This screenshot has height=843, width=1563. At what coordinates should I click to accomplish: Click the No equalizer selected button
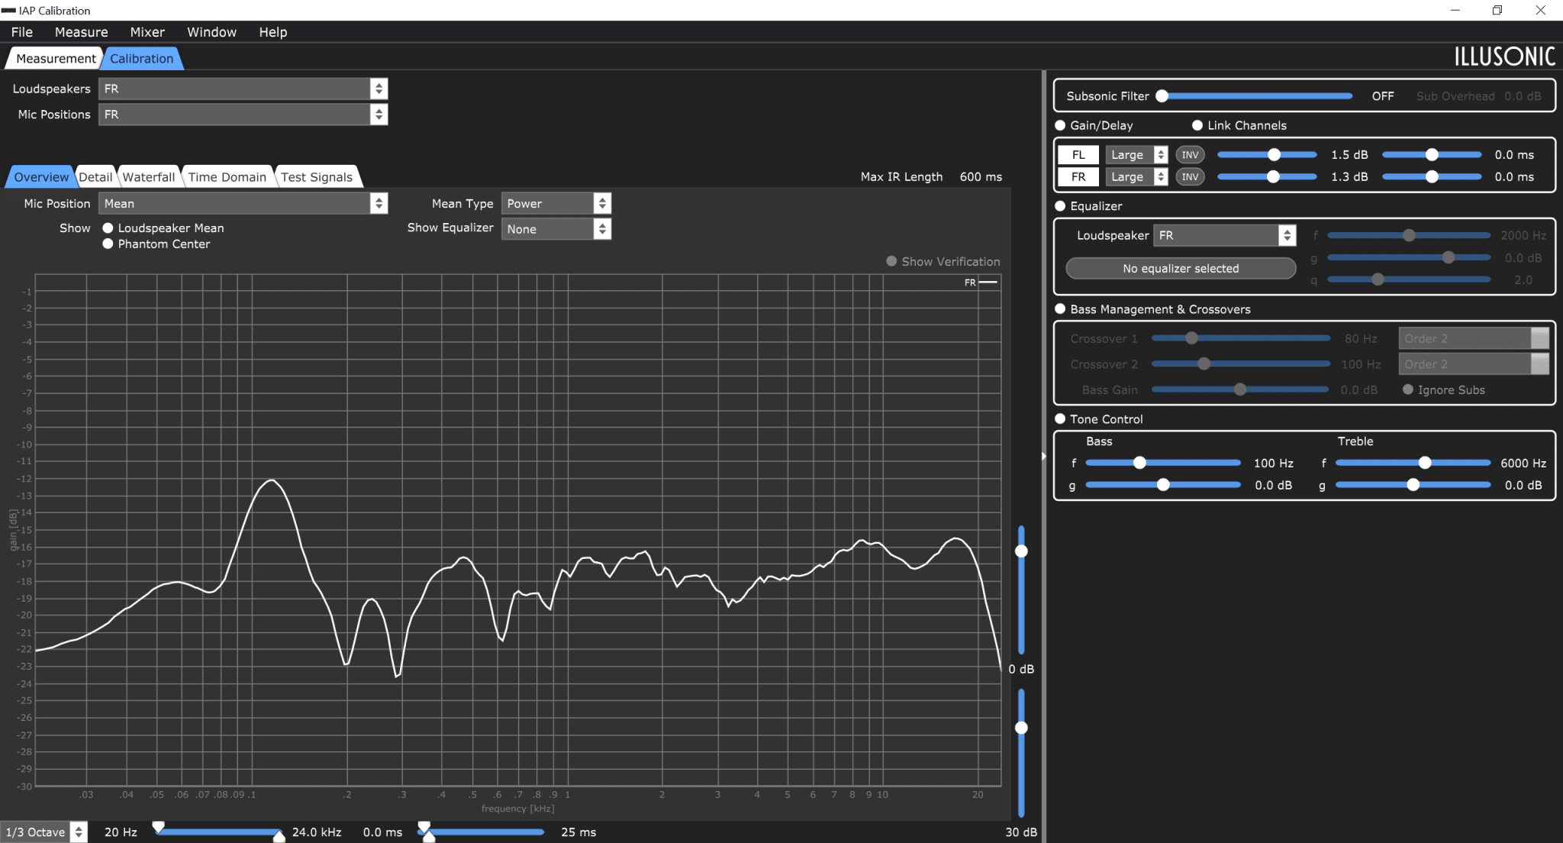pyautogui.click(x=1181, y=269)
